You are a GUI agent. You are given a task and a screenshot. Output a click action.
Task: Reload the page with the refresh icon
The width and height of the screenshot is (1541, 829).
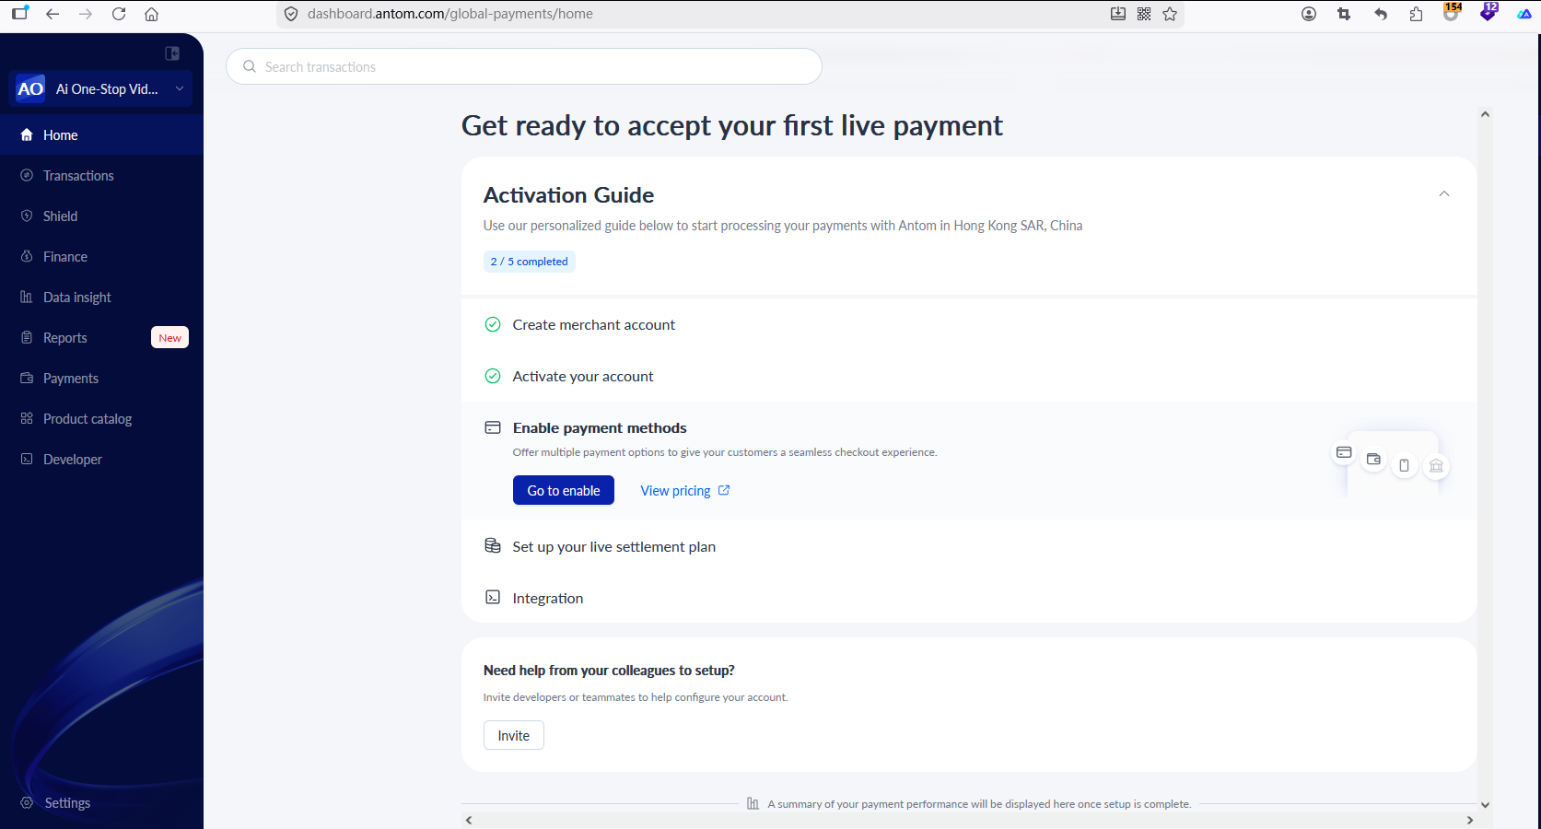pos(119,14)
